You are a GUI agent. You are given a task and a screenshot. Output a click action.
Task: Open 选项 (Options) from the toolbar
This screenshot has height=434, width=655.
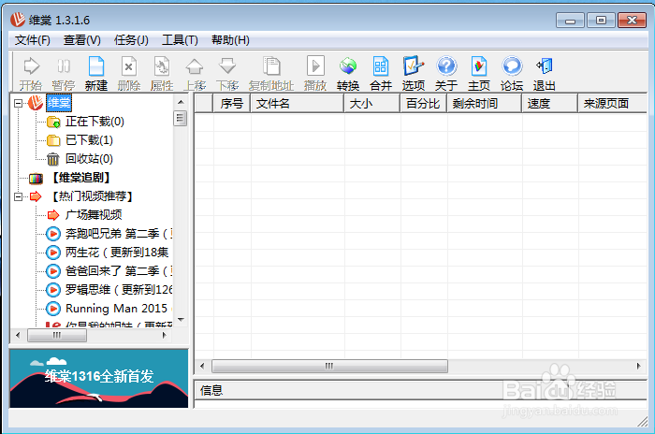click(414, 74)
